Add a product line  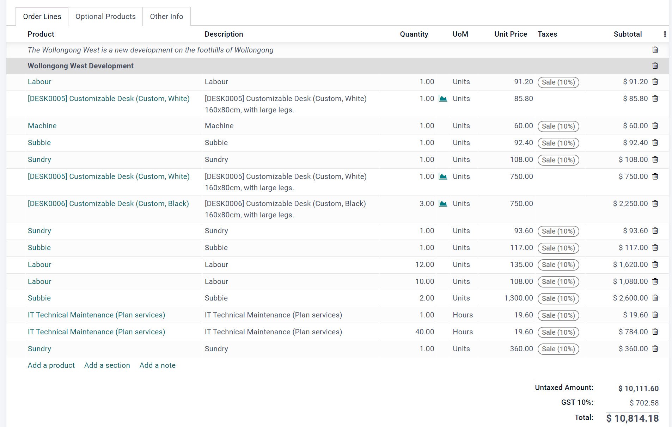tap(51, 365)
